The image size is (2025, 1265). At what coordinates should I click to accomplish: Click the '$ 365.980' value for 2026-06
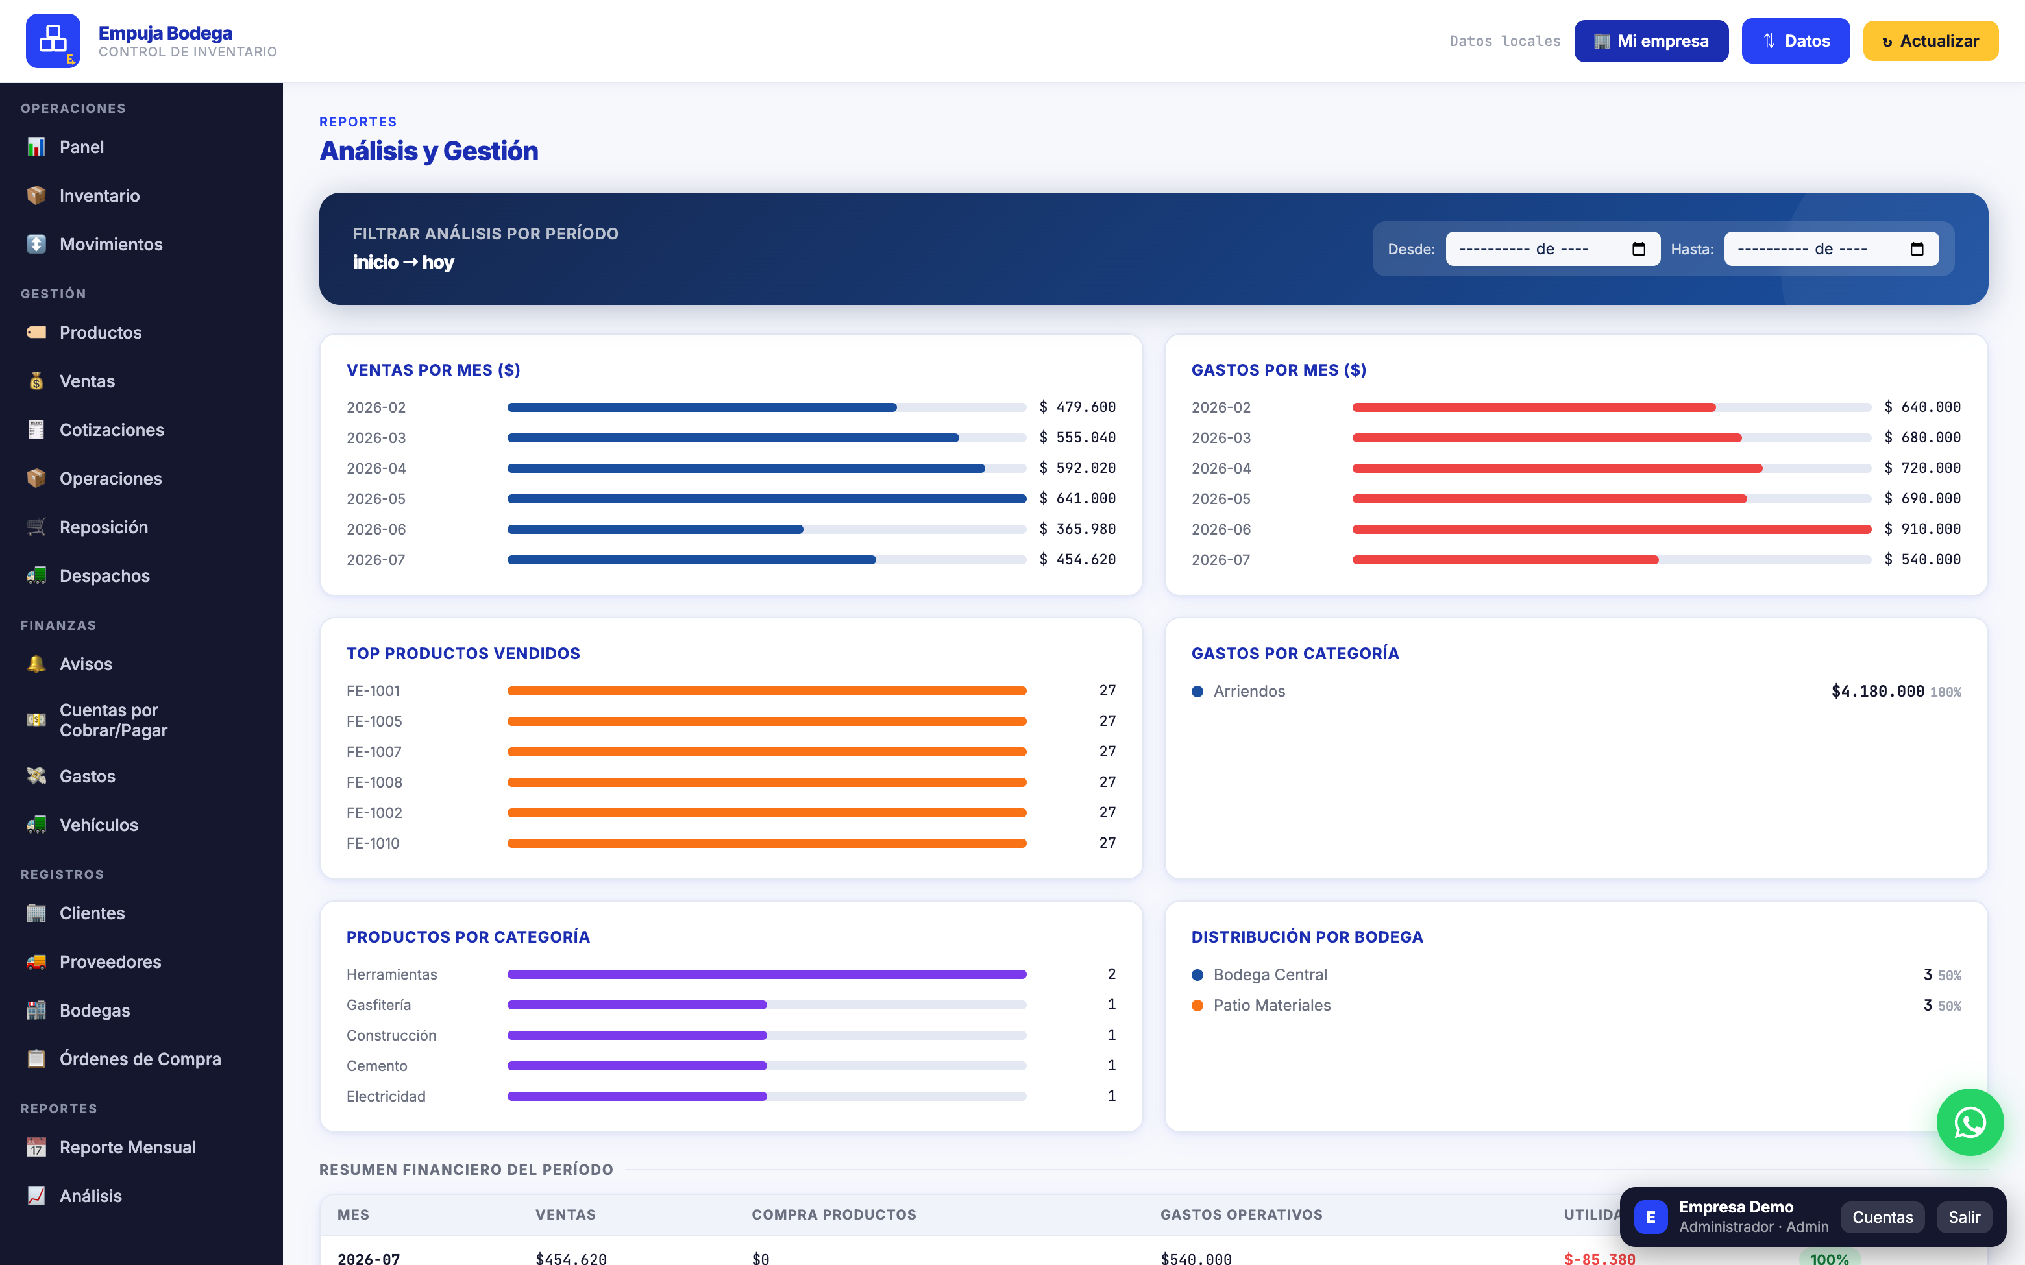pos(1078,529)
